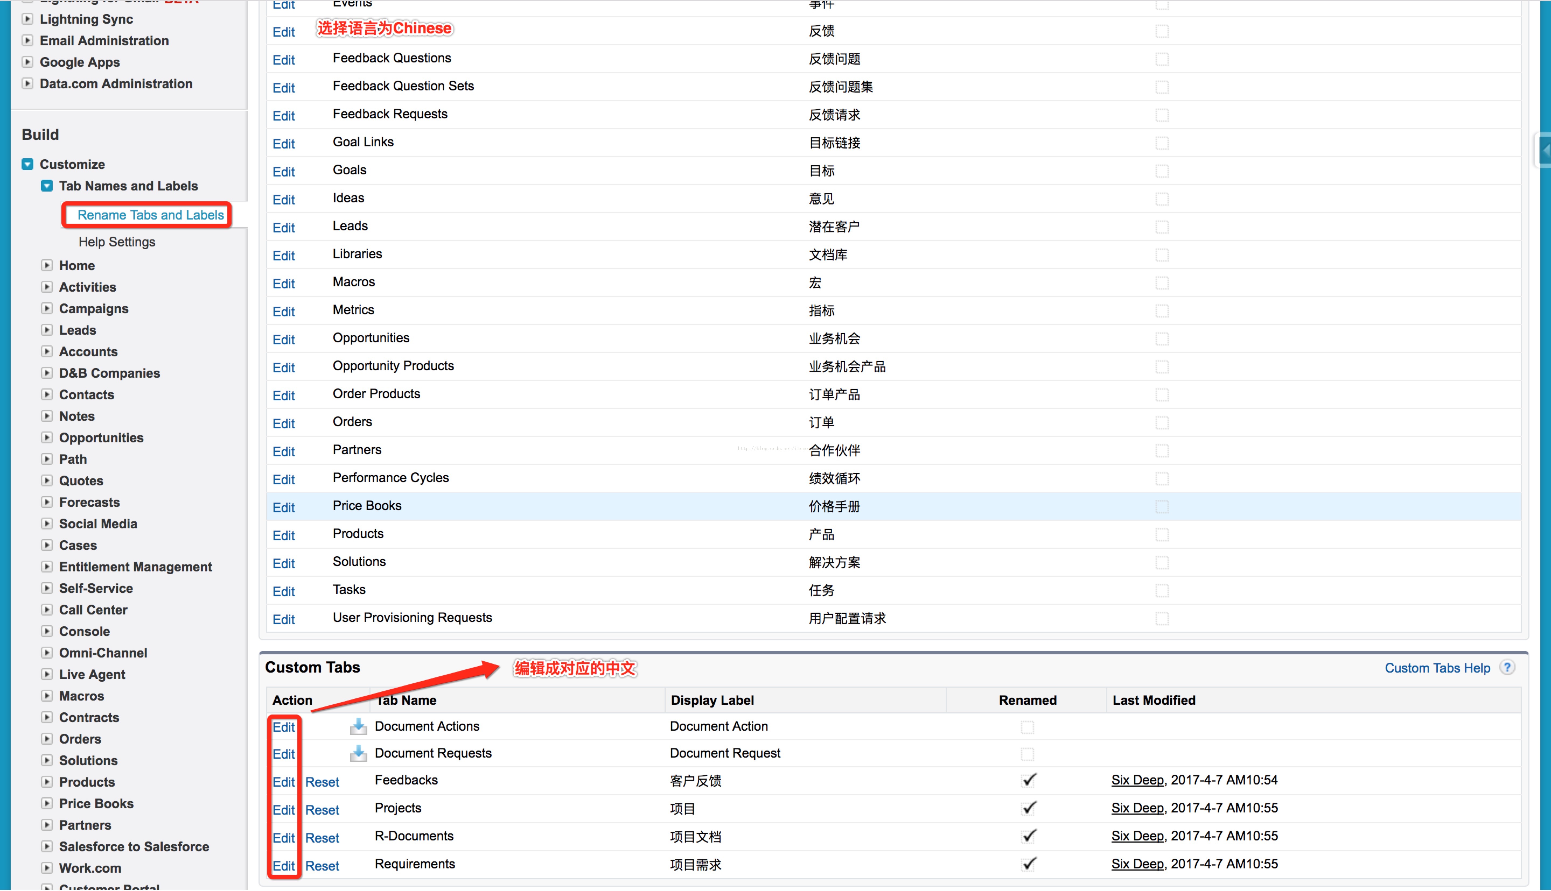
Task: Expand the Entitlement Management node
Action: [47, 567]
